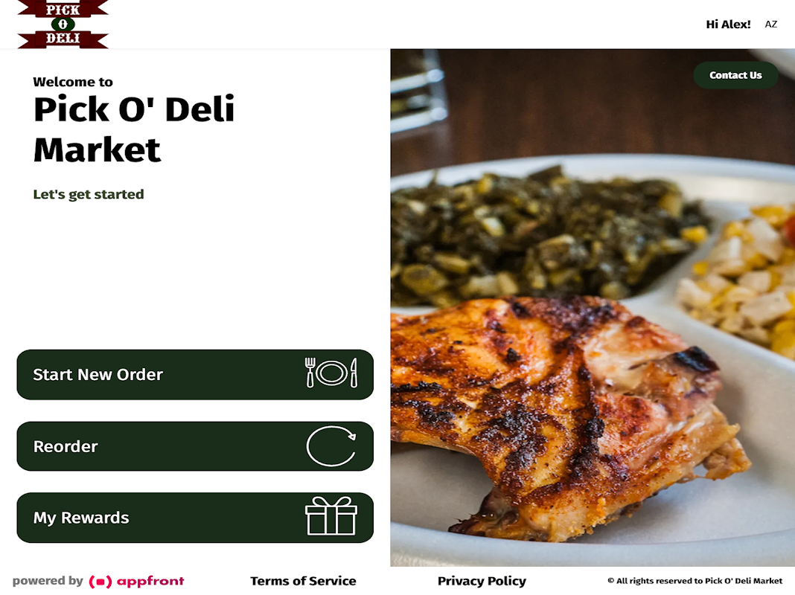This screenshot has width=795, height=595.
Task: Open the Reorder option
Action: point(195,446)
